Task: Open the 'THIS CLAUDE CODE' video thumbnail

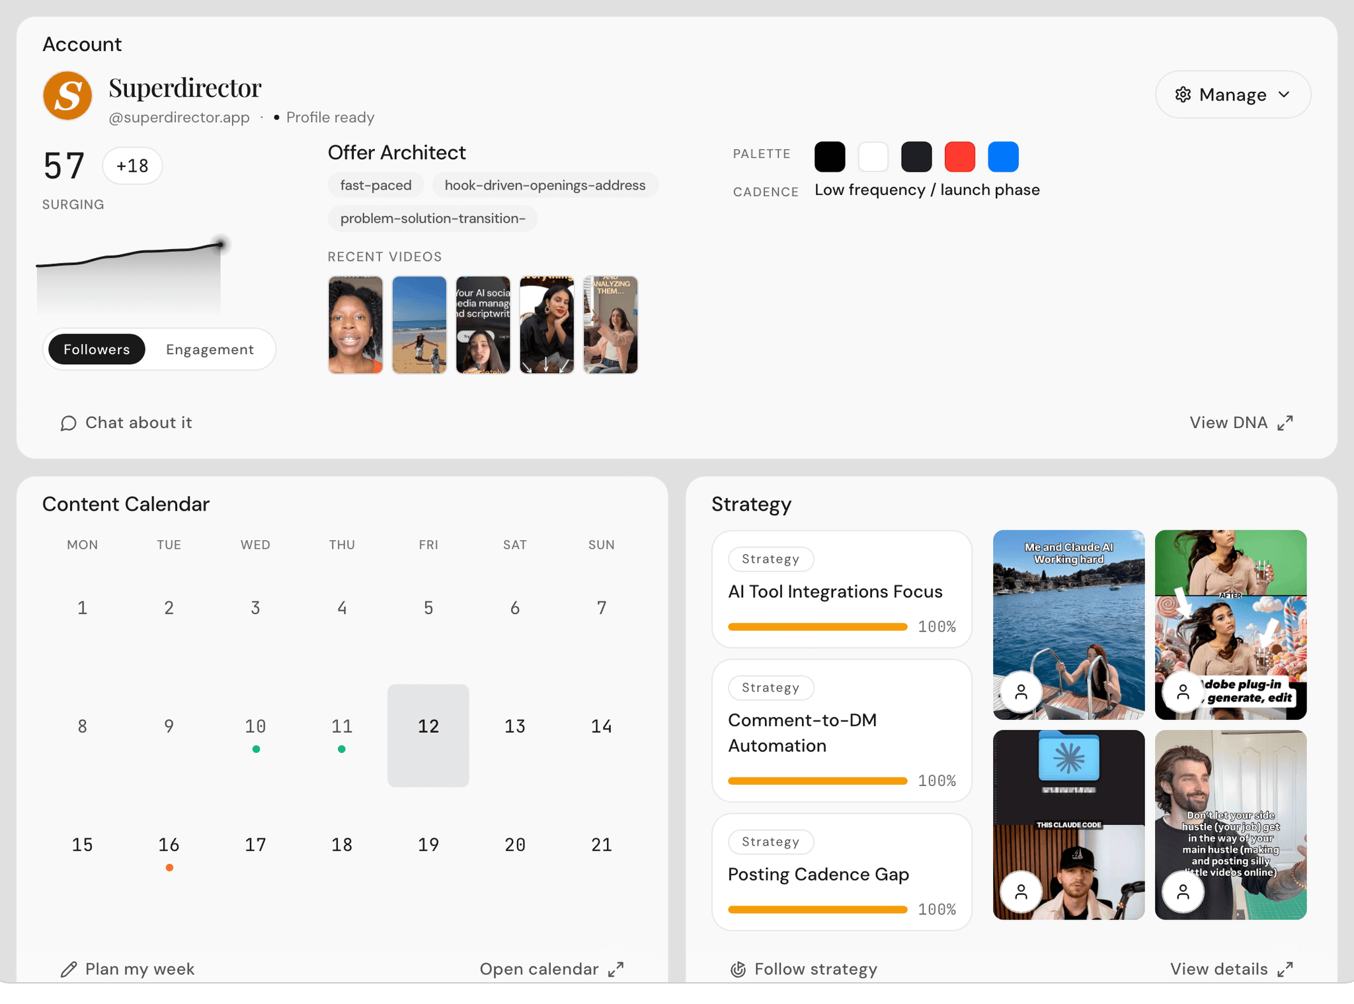Action: [x=1068, y=825]
